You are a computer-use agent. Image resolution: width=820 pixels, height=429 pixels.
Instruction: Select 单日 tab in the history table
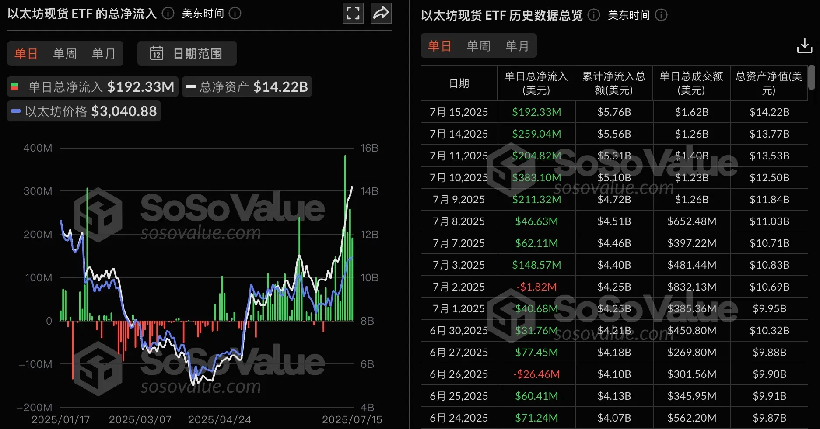[440, 46]
